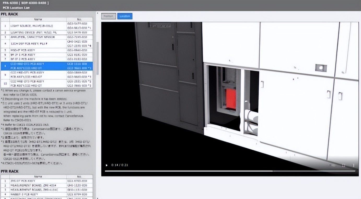Click the Harness button
This screenshot has height=199, width=361.
click(108, 16)
